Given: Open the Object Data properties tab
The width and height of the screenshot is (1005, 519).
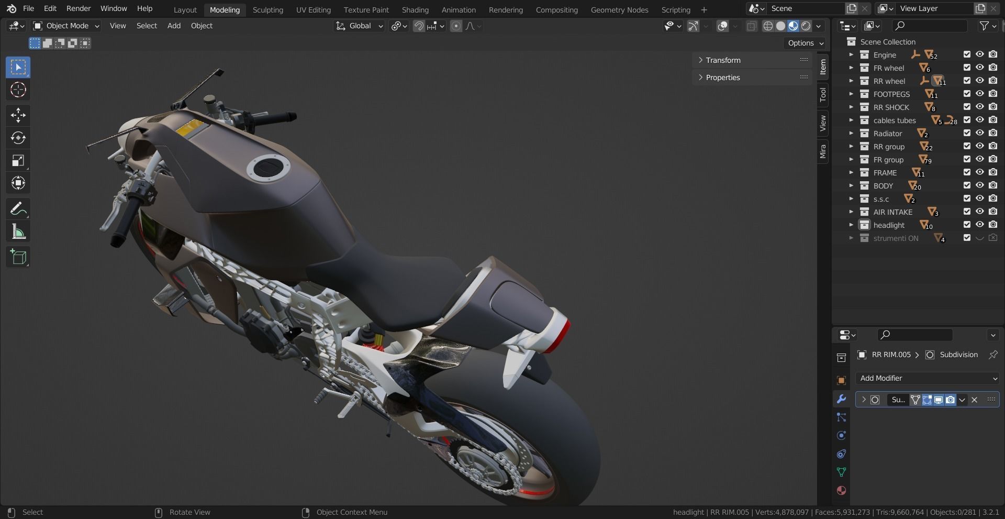Looking at the screenshot, I should pyautogui.click(x=841, y=472).
